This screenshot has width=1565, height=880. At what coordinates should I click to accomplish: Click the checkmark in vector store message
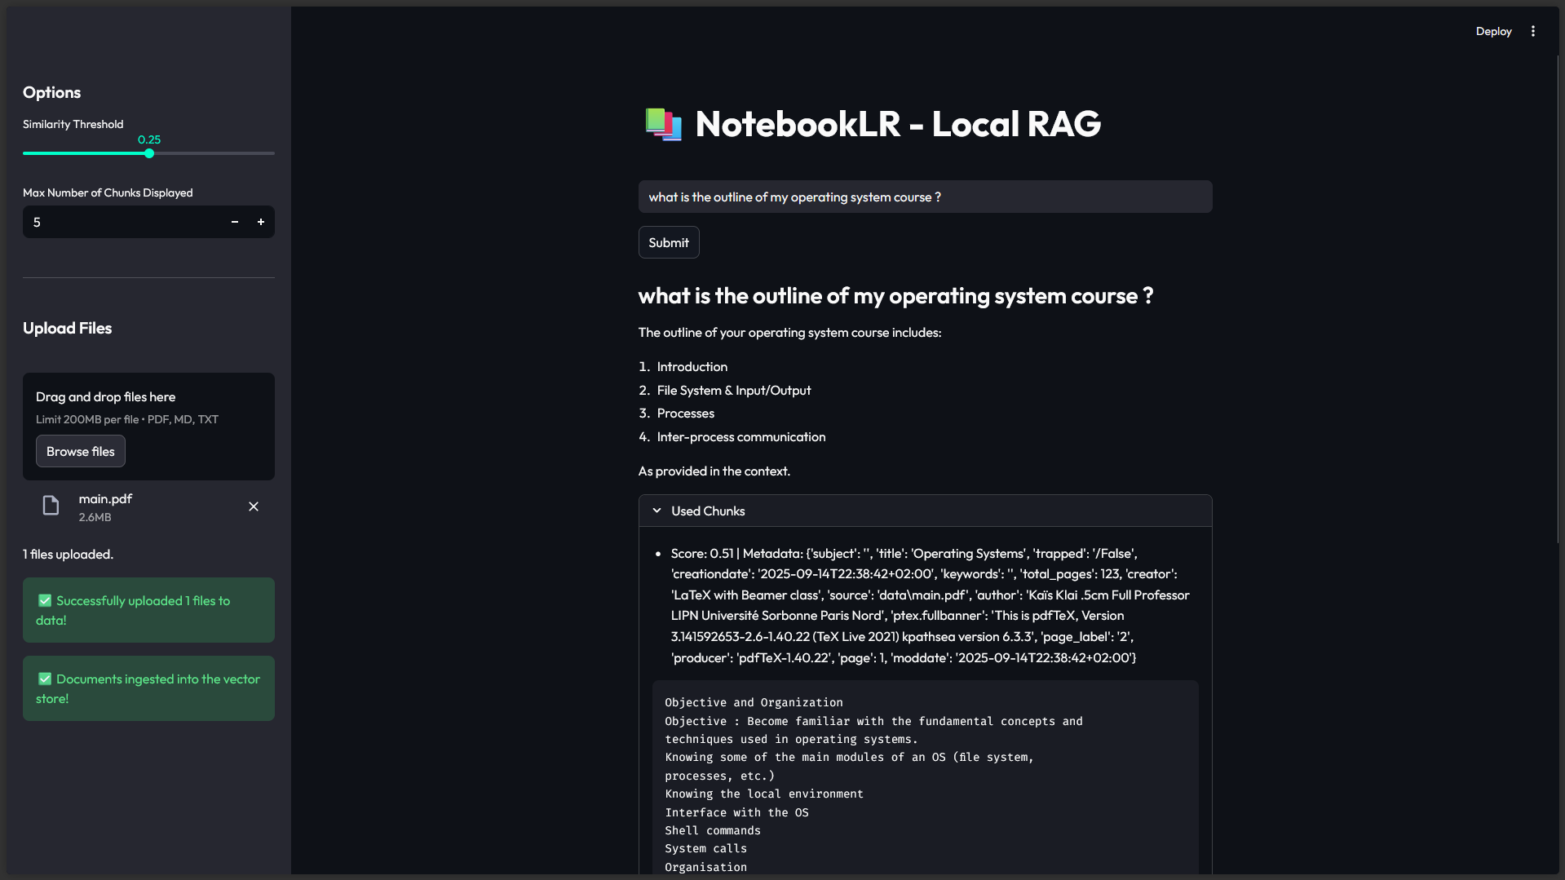tap(45, 679)
